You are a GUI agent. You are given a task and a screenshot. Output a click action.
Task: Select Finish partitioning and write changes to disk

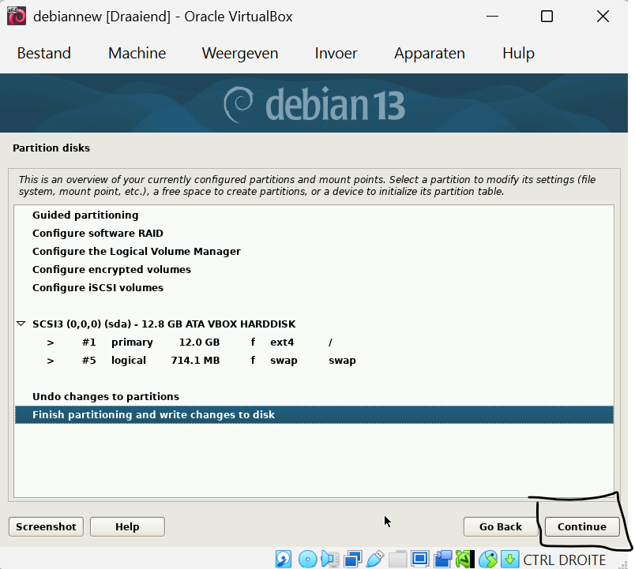[314, 415]
